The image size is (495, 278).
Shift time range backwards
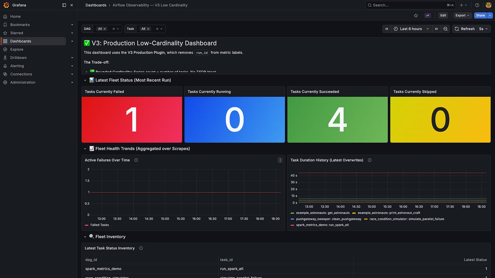coord(387,29)
